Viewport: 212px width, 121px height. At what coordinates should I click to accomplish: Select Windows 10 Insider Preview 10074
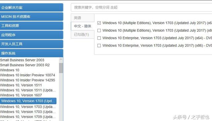[27, 75]
